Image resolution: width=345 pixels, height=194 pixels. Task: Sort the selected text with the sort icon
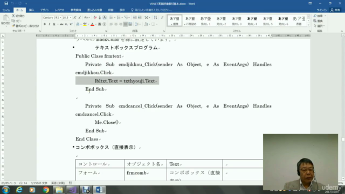click(156, 18)
